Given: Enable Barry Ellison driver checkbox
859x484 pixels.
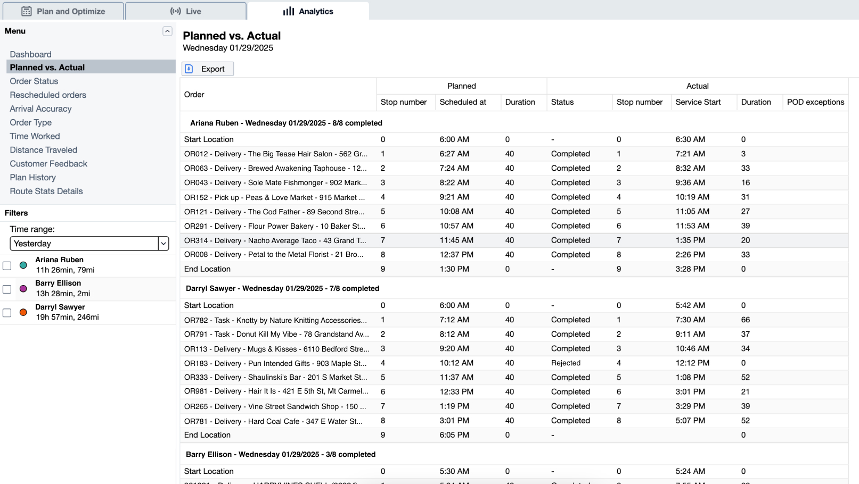Looking at the screenshot, I should click(x=7, y=289).
